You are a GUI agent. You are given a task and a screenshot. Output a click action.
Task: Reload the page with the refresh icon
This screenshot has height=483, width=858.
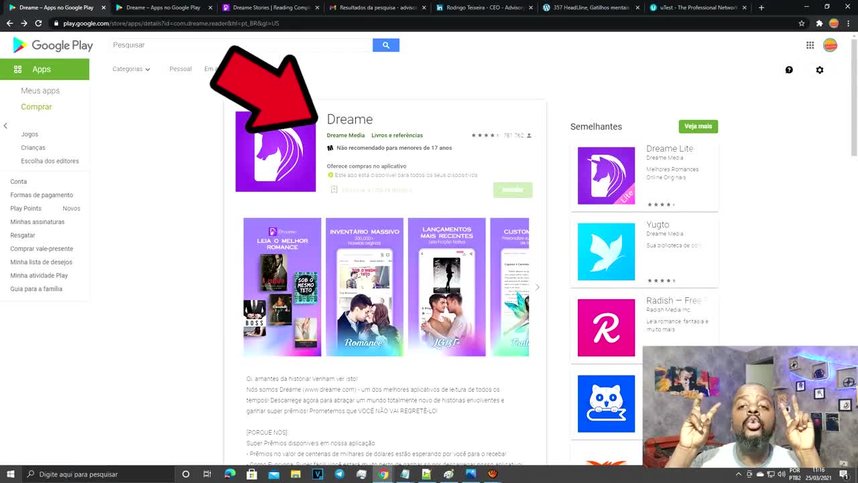[x=38, y=23]
